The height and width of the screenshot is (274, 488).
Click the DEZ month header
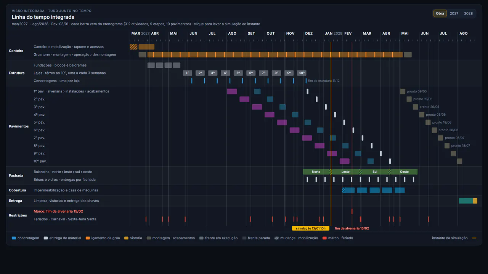(309, 33)
